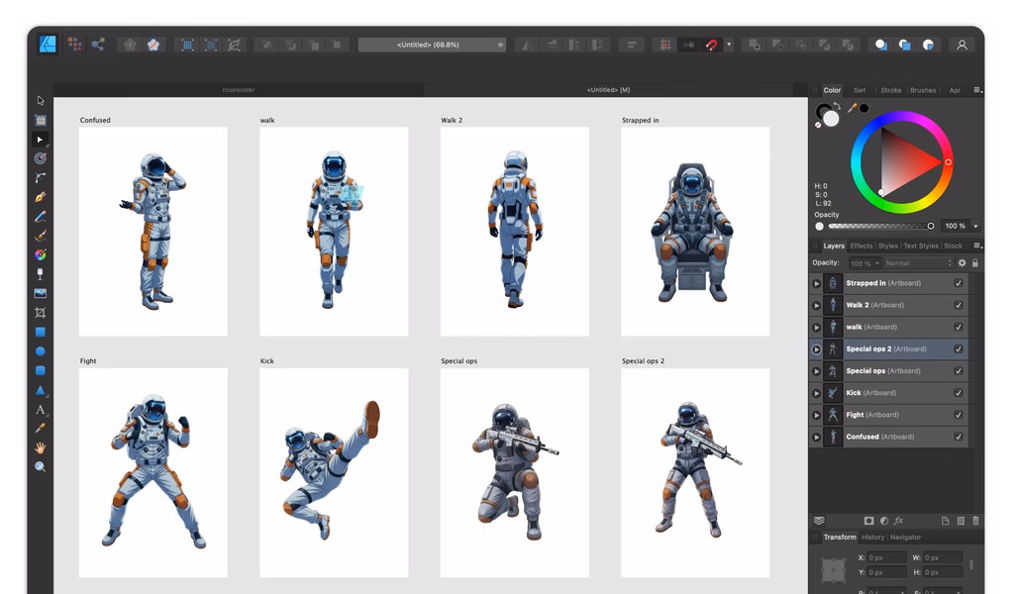Open the Effects panel tab
The image size is (1014, 594).
coord(861,246)
